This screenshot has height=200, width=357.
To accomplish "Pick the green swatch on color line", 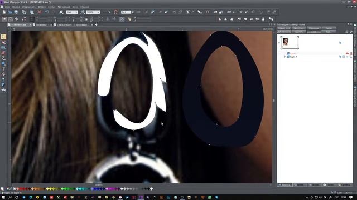I will coord(65,189).
